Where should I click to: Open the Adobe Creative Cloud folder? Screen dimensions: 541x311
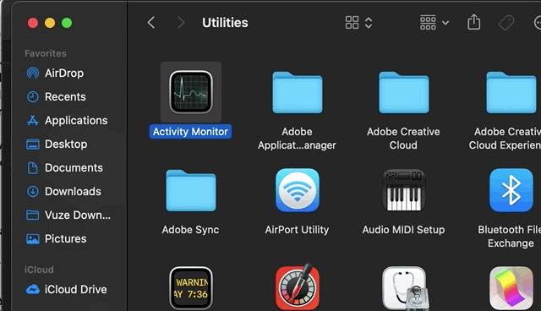coord(404,92)
